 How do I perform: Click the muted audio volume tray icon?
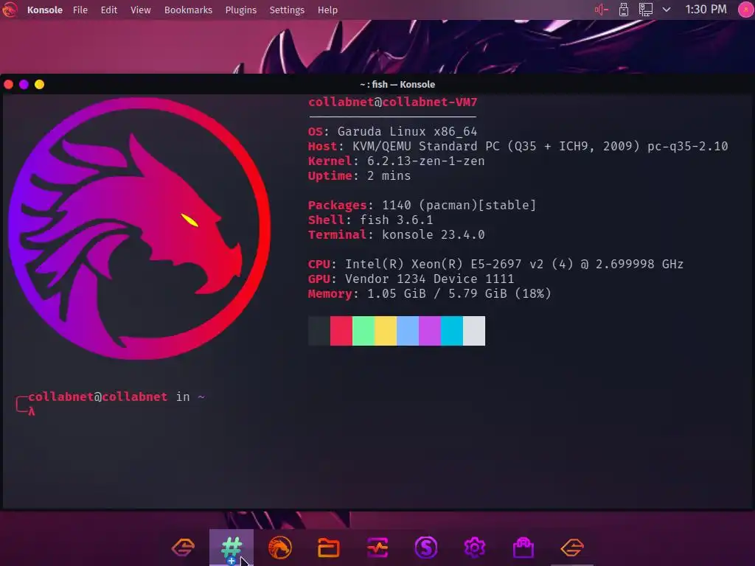[x=601, y=10]
